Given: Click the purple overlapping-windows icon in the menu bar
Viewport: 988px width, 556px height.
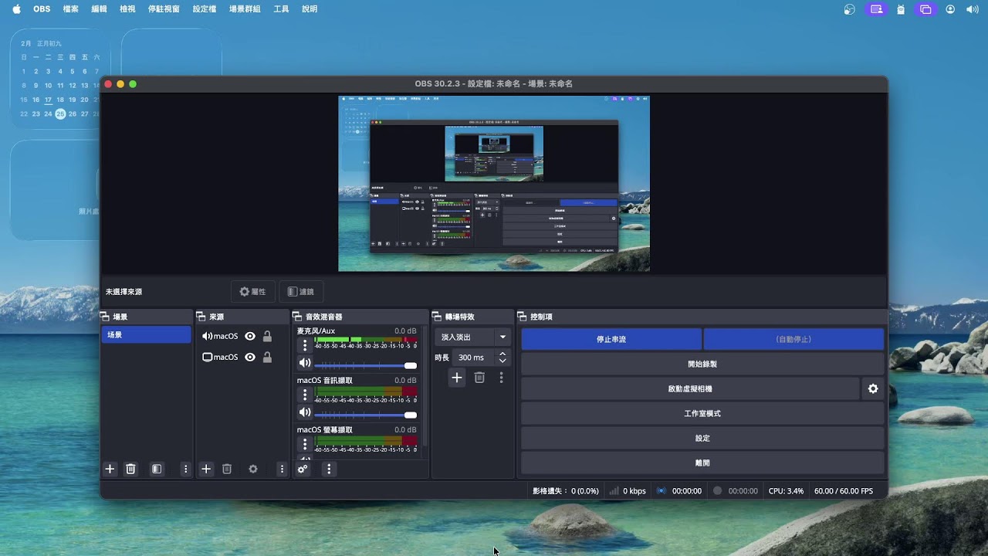Looking at the screenshot, I should pos(925,9).
